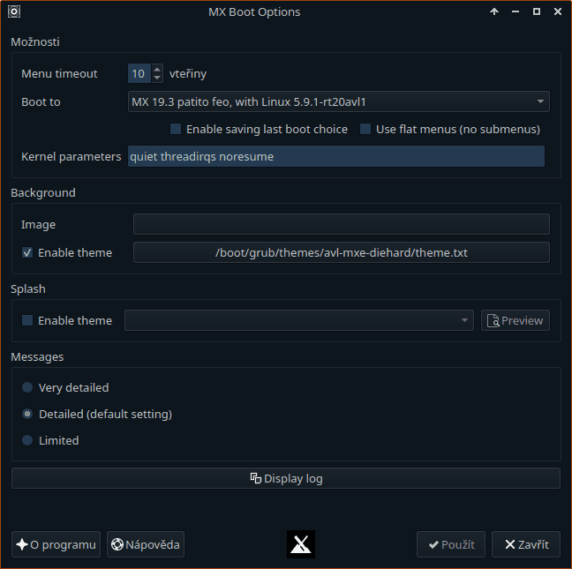Click the Background section heading
The width and height of the screenshot is (572, 569).
click(x=43, y=192)
